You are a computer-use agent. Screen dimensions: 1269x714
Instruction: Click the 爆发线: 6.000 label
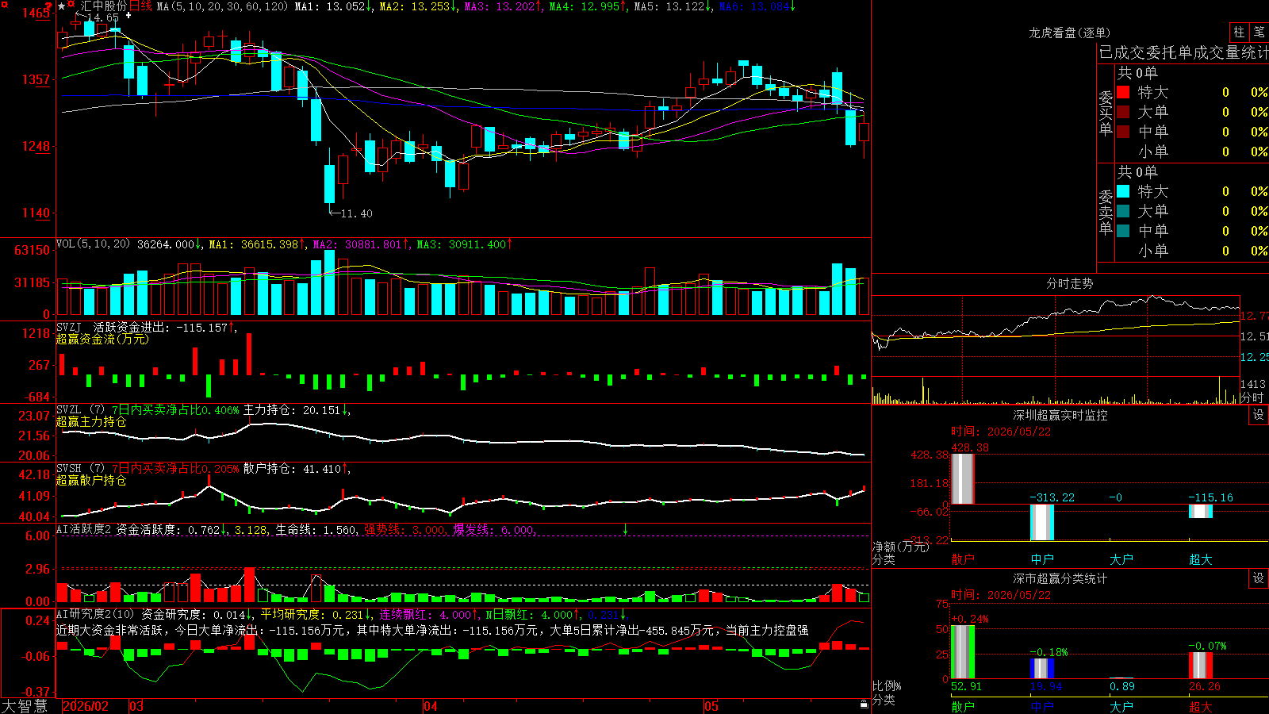coord(495,530)
